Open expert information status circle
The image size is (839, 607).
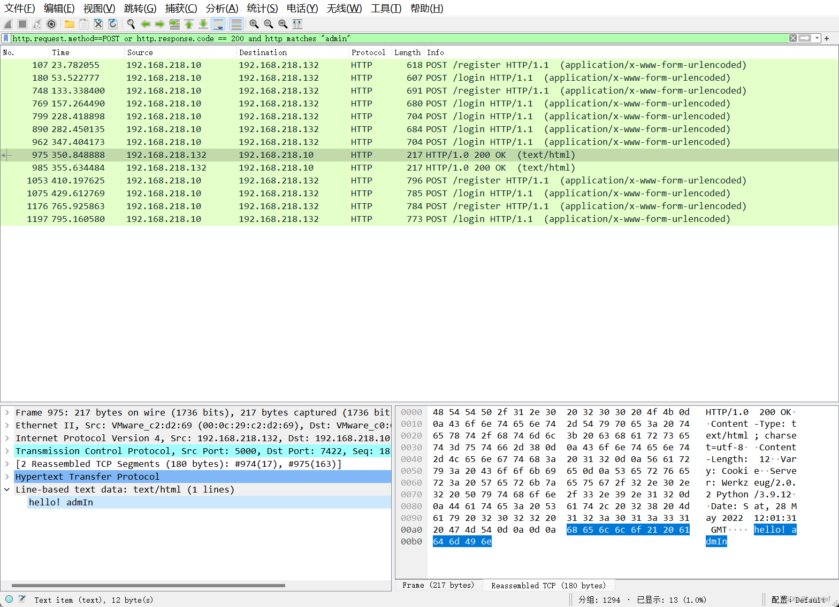tap(9, 599)
